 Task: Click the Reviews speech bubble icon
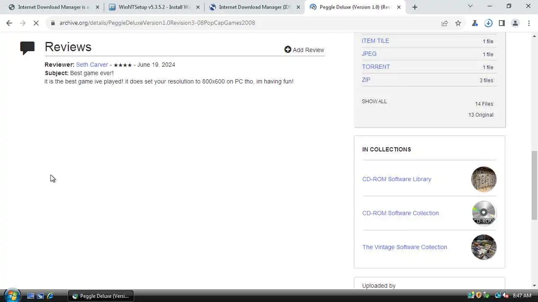point(27,48)
